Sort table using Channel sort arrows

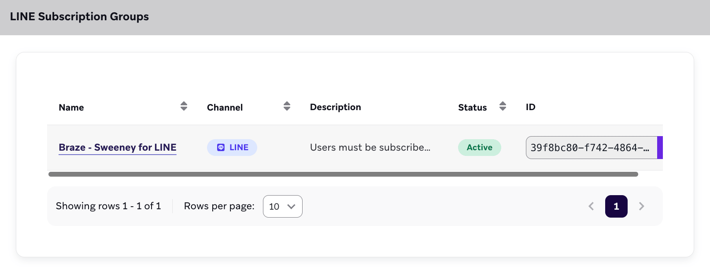point(287,106)
